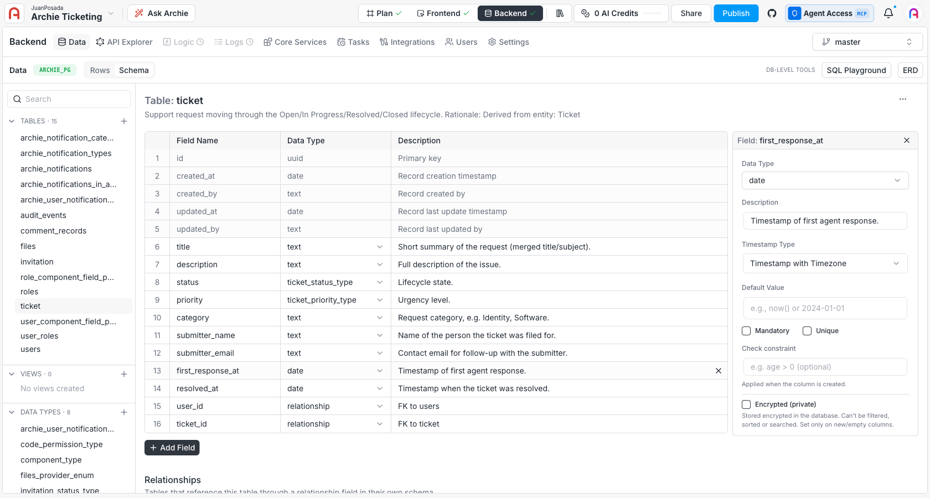930x498 pixels.
Task: Switch to Frontend section
Action: (x=443, y=13)
